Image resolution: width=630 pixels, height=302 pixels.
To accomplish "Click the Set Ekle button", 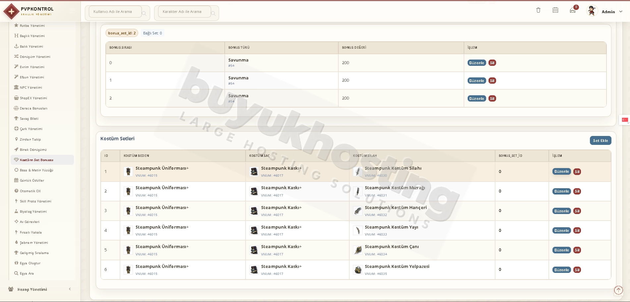I will pyautogui.click(x=601, y=141).
